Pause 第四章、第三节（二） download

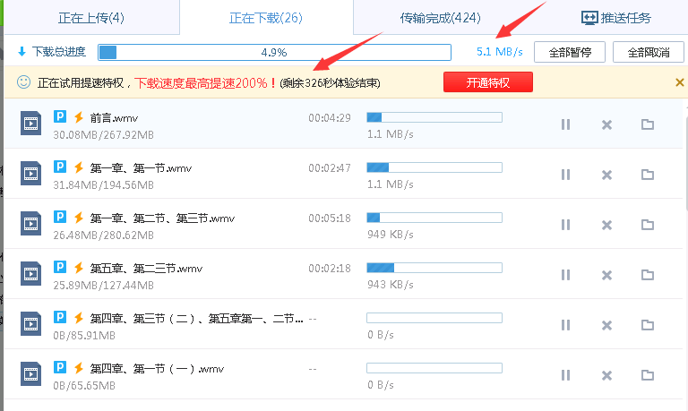click(x=565, y=325)
